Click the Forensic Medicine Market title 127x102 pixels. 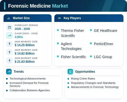click(x=38, y=6)
